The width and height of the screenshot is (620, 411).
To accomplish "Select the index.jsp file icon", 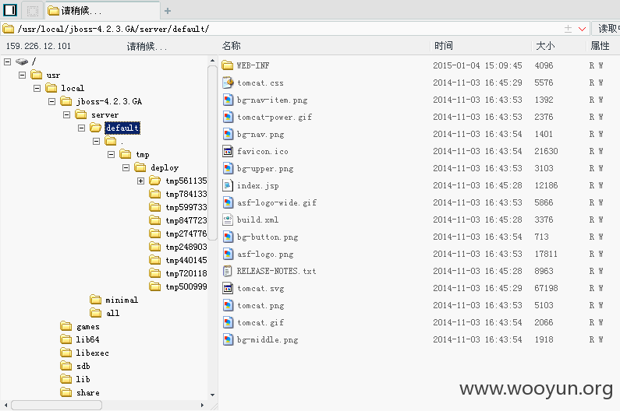I will tap(228, 185).
